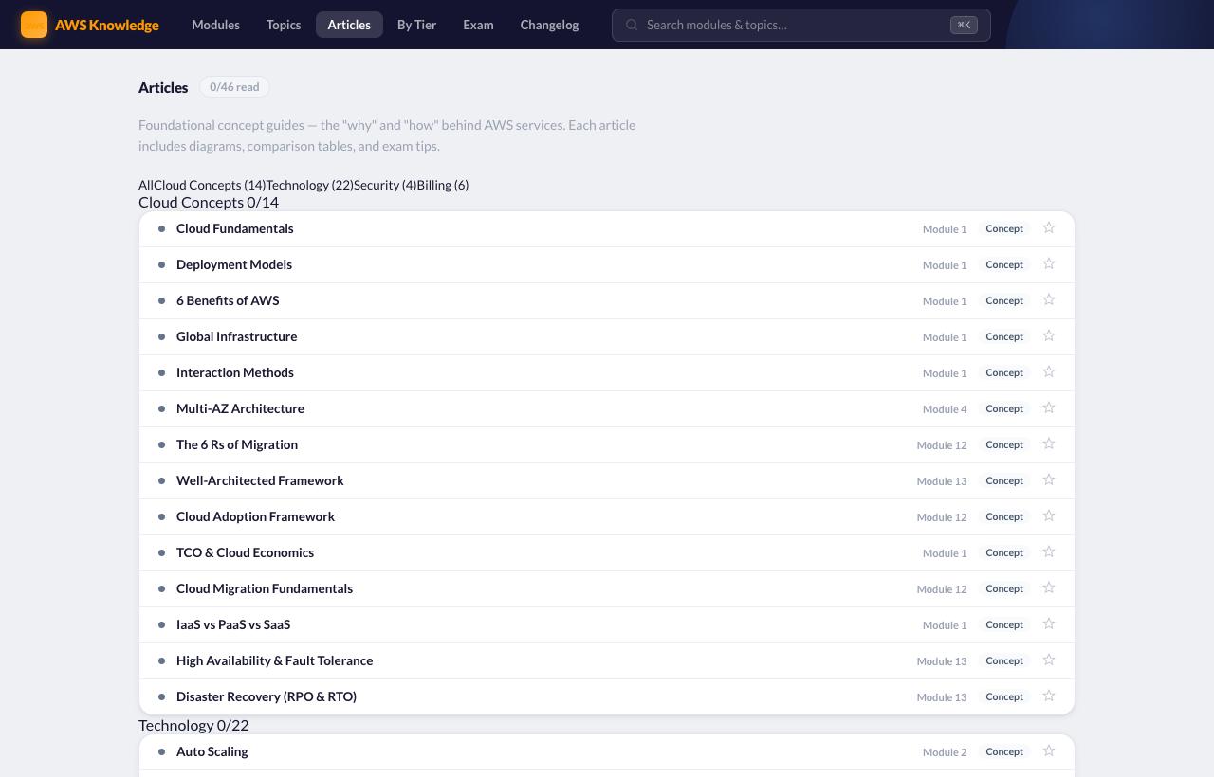Open the Cloud Migration Fundamentals article

click(607, 588)
